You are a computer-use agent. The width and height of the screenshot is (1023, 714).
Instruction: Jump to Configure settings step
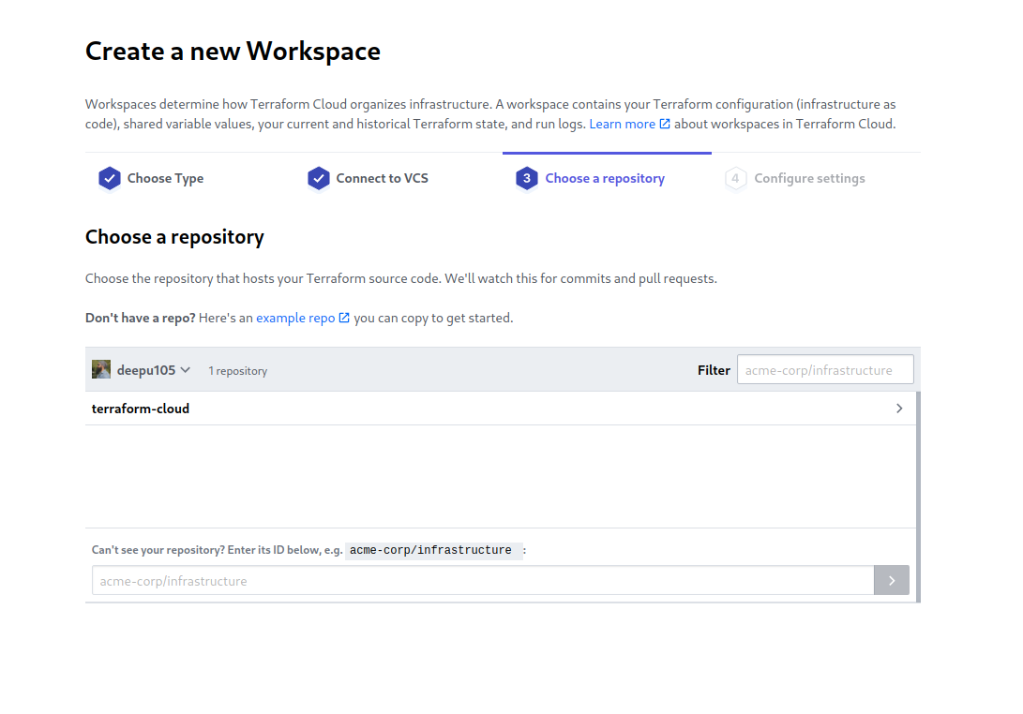coord(809,178)
